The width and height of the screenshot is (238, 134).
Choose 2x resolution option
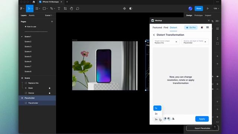point(157,114)
